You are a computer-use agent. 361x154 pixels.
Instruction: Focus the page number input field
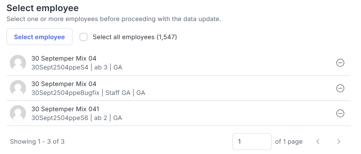click(252, 141)
